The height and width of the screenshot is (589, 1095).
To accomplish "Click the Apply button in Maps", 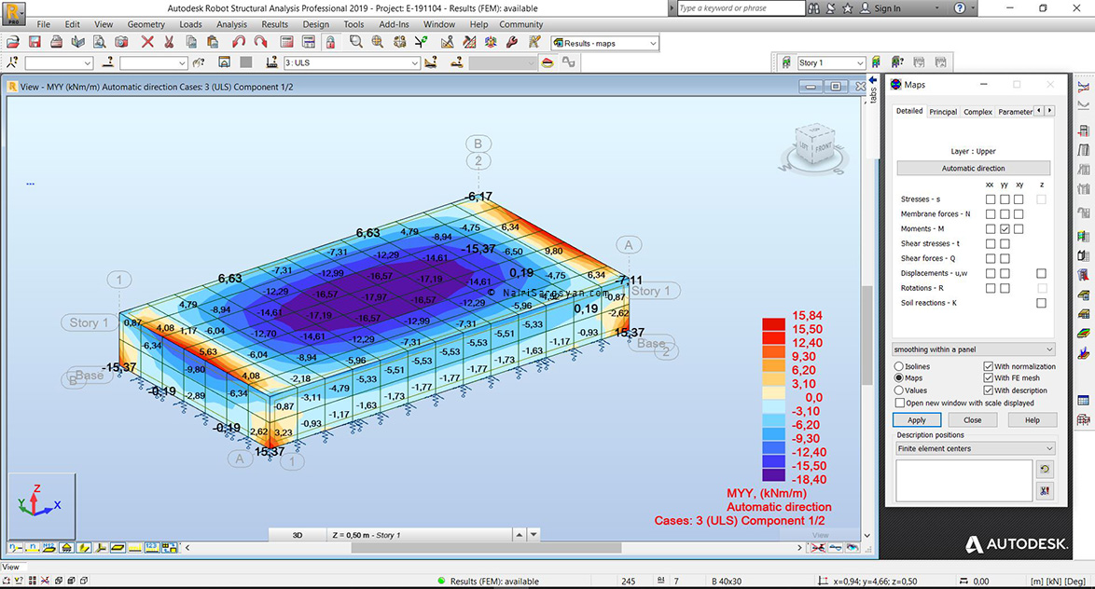I will pos(917,420).
